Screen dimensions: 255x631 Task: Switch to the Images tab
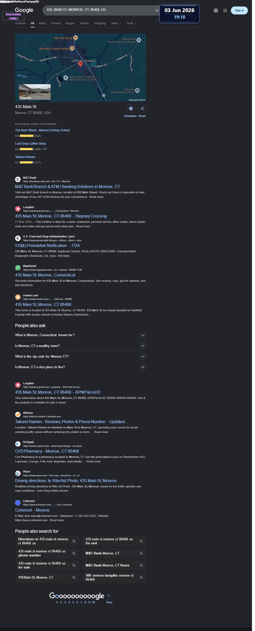(x=70, y=23)
